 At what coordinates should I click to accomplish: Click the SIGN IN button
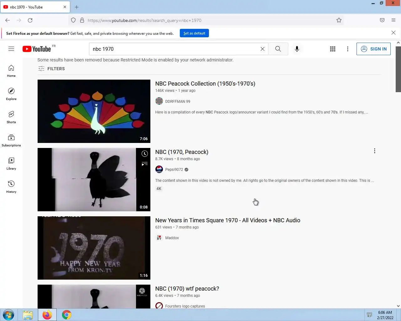point(373,49)
